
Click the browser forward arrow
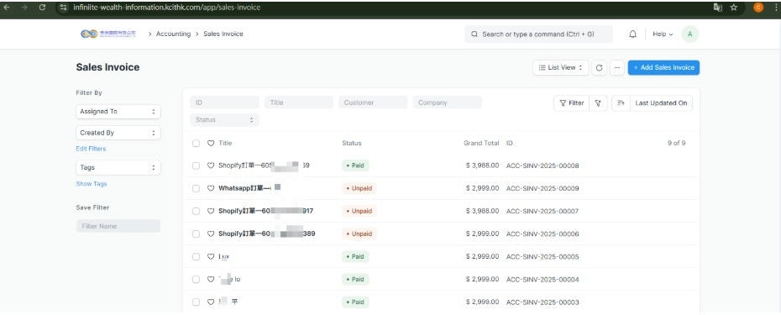click(x=25, y=8)
